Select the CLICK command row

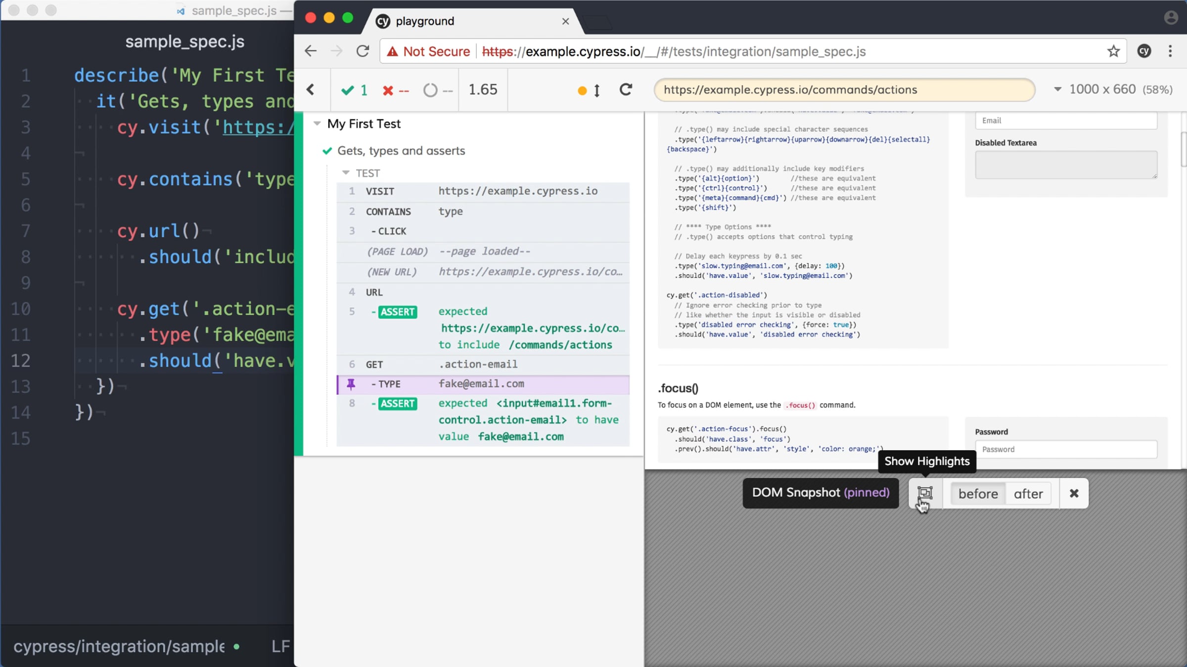483,231
